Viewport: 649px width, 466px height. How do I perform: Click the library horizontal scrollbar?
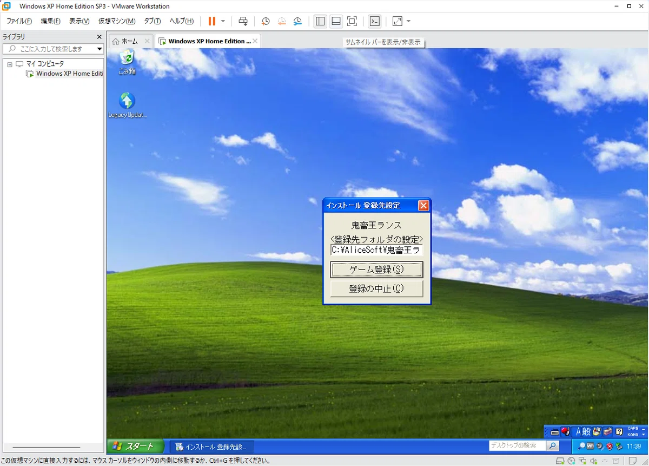coord(47,448)
